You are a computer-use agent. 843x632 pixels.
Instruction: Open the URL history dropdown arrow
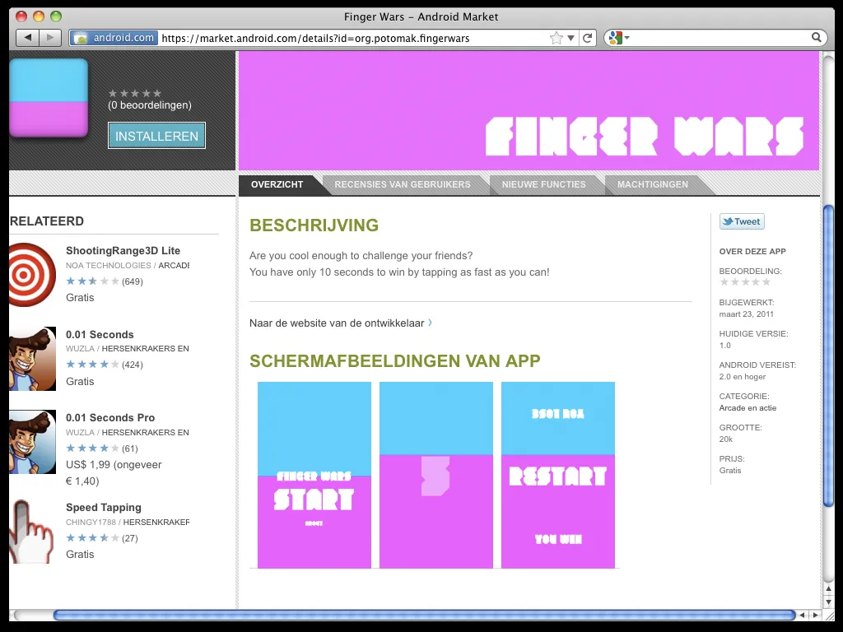pyautogui.click(x=571, y=38)
